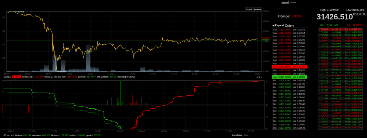The image size is (367, 138).
Task: Click the Ask 31426.72000 order row
Action: point(290,70)
